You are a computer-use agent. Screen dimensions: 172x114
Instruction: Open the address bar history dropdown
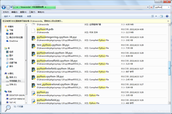[x=148, y=7]
